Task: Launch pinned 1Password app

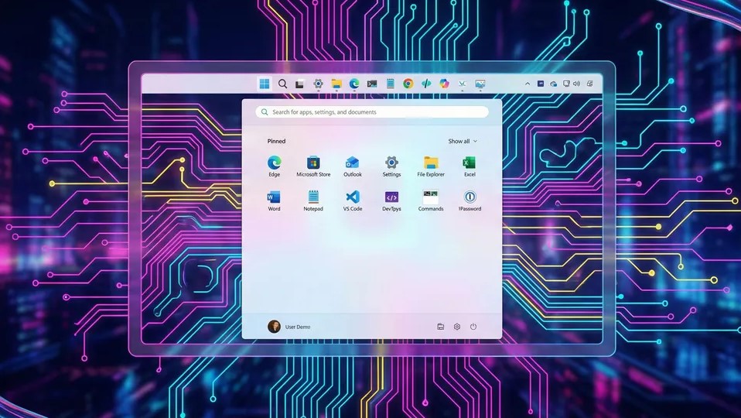Action: [x=470, y=200]
